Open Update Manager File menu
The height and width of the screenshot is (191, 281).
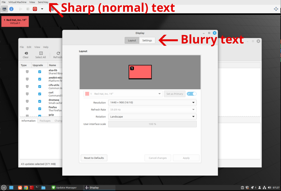tap(22, 47)
